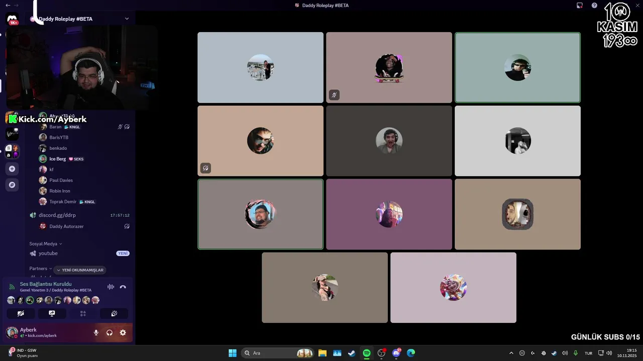
Task: Select voice member Robin Iron
Action: tap(84, 191)
